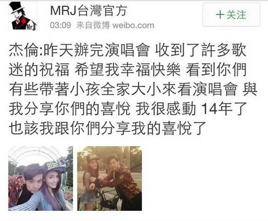Click the plus icon in the 关注 button
The image size is (268, 221).
(x=220, y=15)
